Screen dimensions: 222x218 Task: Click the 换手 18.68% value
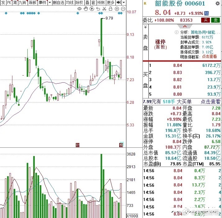point(213,130)
